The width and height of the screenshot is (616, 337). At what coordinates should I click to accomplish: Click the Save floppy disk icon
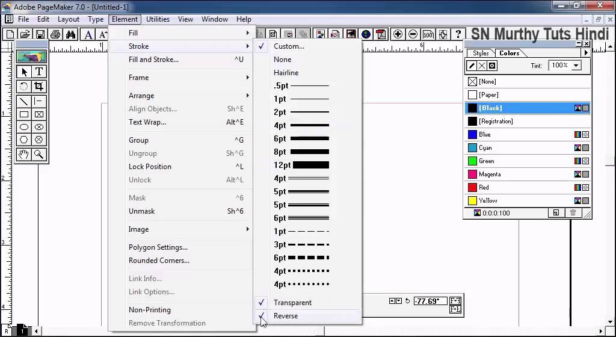40,34
